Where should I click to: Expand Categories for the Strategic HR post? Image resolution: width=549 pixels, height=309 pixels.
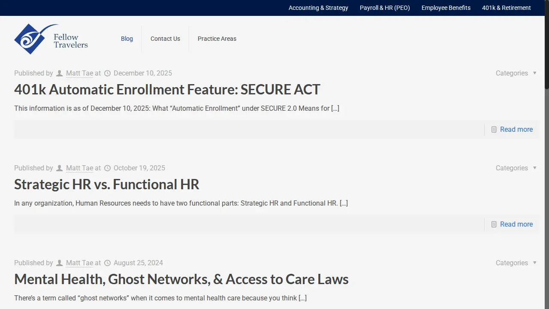pyautogui.click(x=516, y=168)
